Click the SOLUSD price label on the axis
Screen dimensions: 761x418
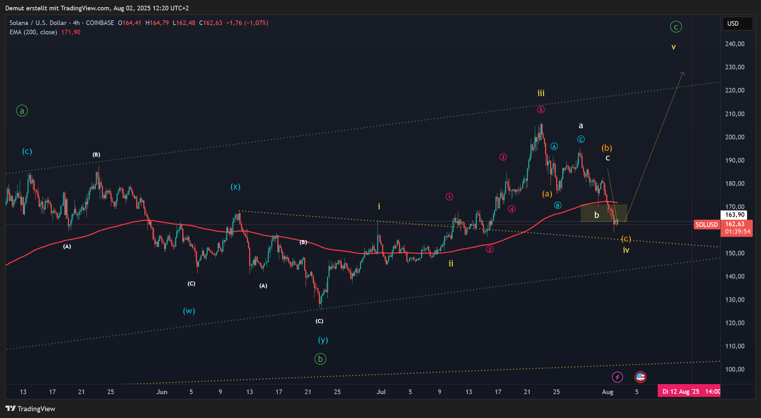coord(706,225)
